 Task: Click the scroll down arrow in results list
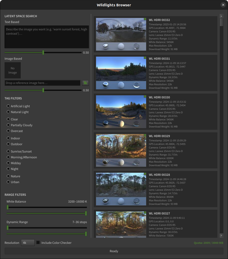(221, 235)
